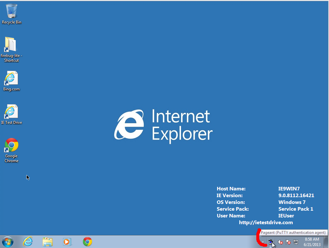Screen dimensions: 329x248
Task: Open the Windows Start menu orb
Action: (x=7, y=242)
